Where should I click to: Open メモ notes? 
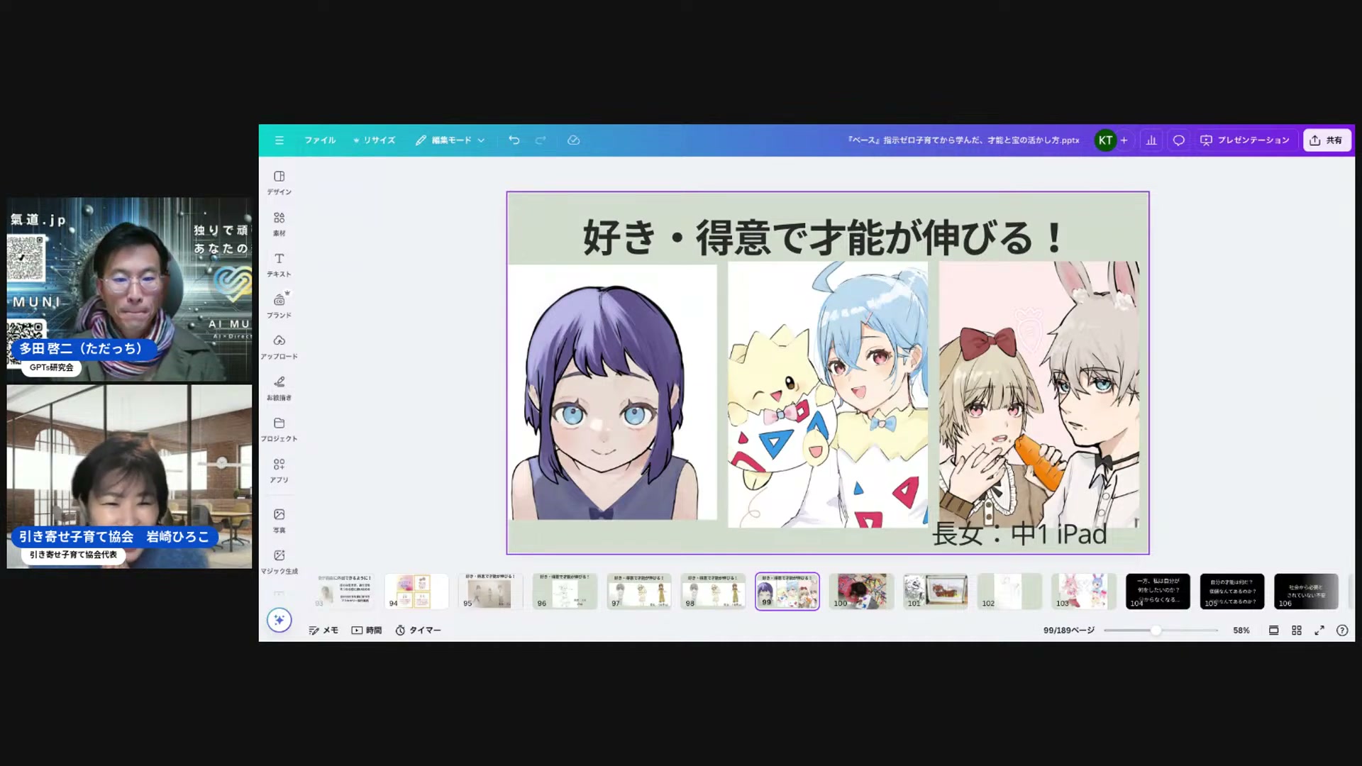[323, 630]
